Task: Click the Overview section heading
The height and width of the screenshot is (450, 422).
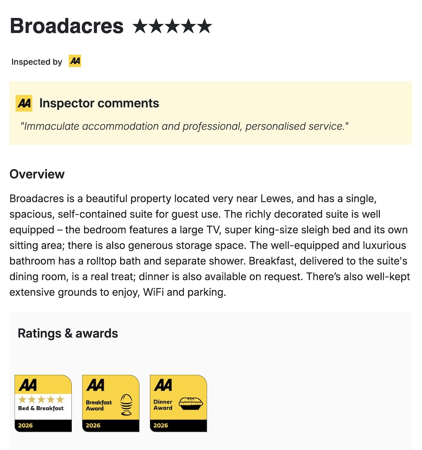Action: (x=37, y=174)
